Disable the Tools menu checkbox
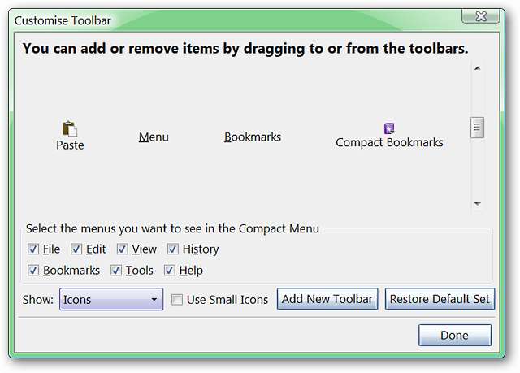This screenshot has height=373, width=520. (116, 271)
